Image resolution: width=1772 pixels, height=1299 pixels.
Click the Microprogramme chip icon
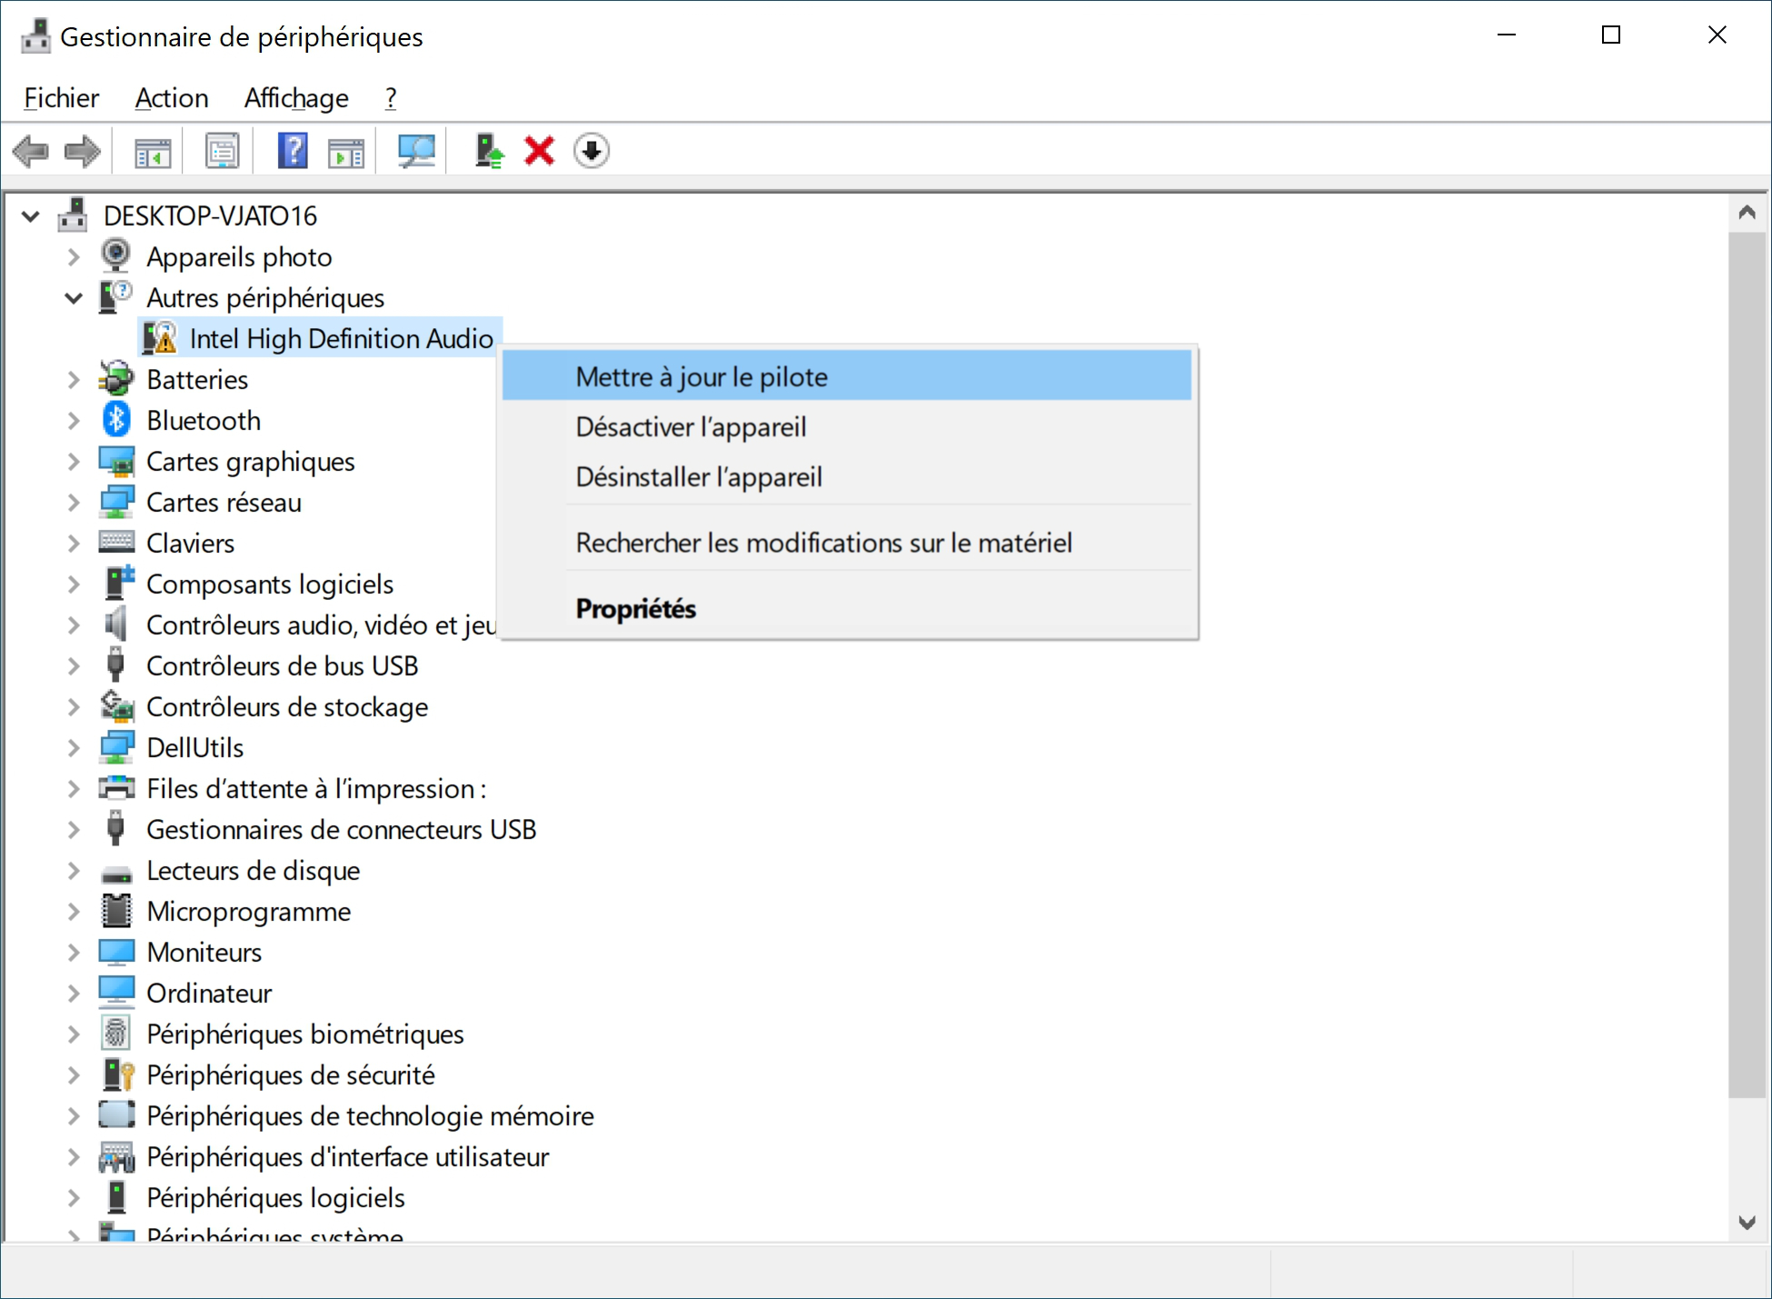[116, 911]
